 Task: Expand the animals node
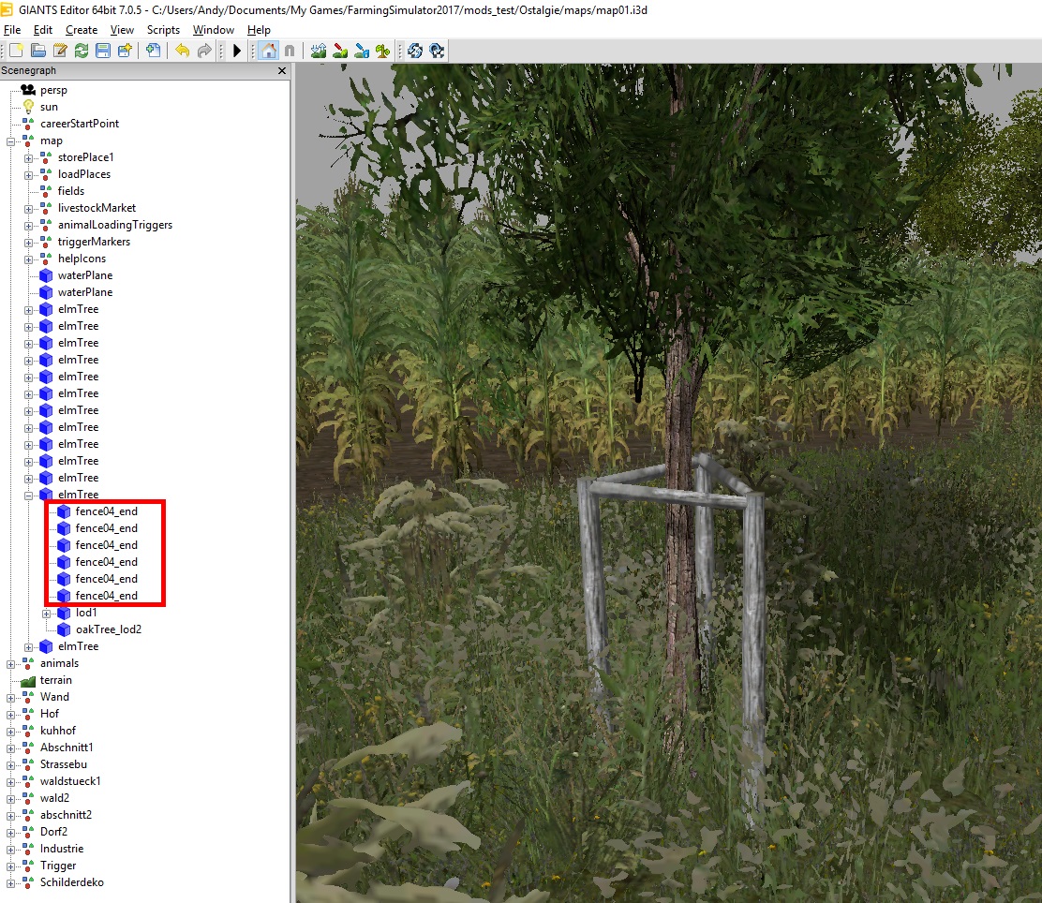11,664
